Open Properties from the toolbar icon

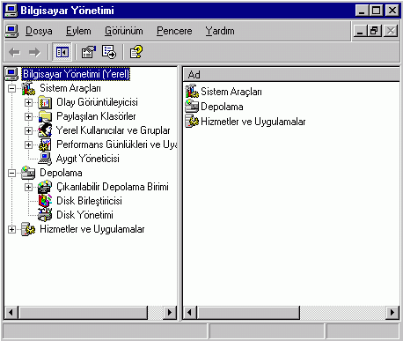pos(89,52)
